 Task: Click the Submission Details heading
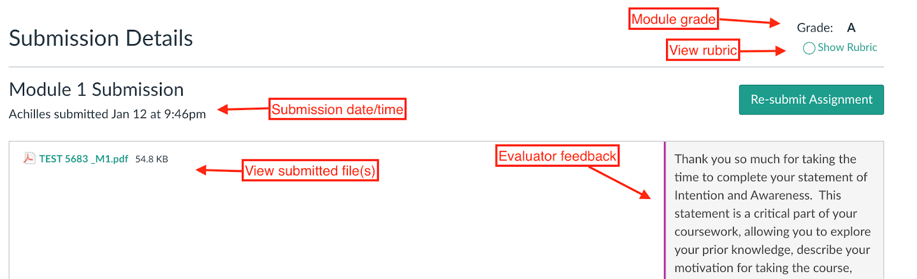[x=101, y=38]
